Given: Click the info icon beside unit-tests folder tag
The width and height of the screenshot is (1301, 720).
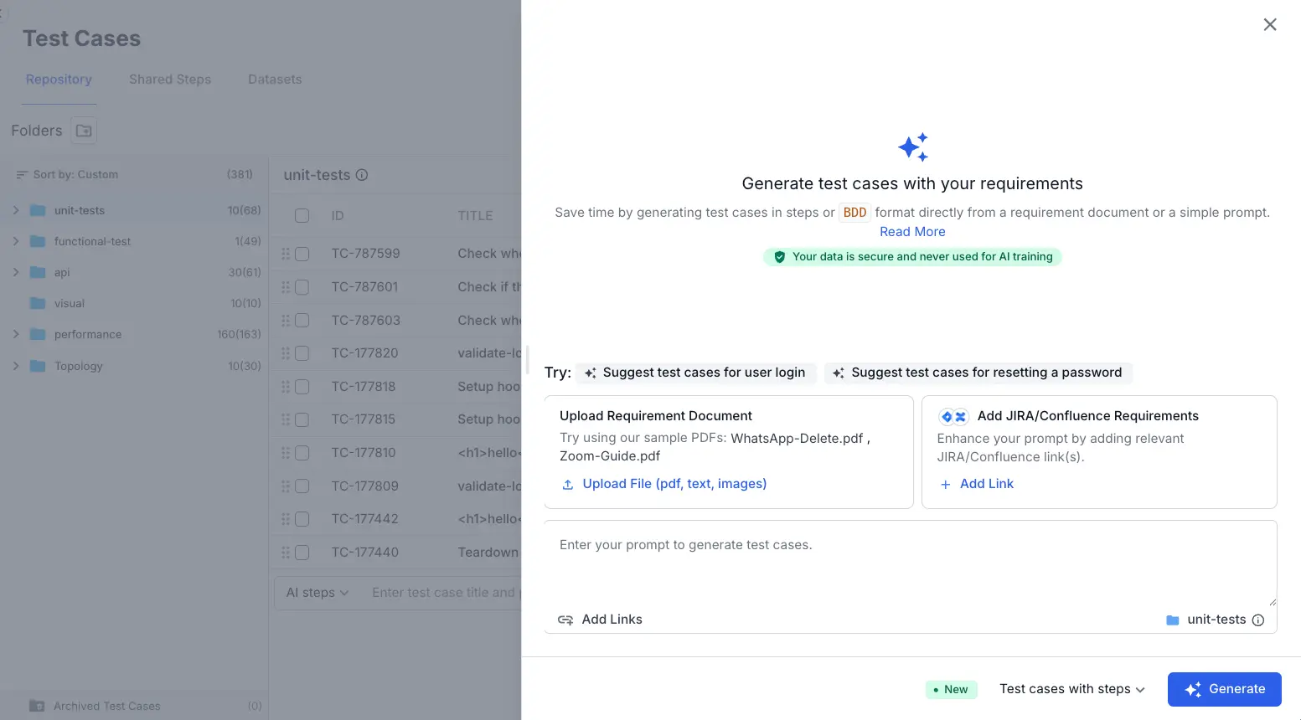Looking at the screenshot, I should (1257, 620).
